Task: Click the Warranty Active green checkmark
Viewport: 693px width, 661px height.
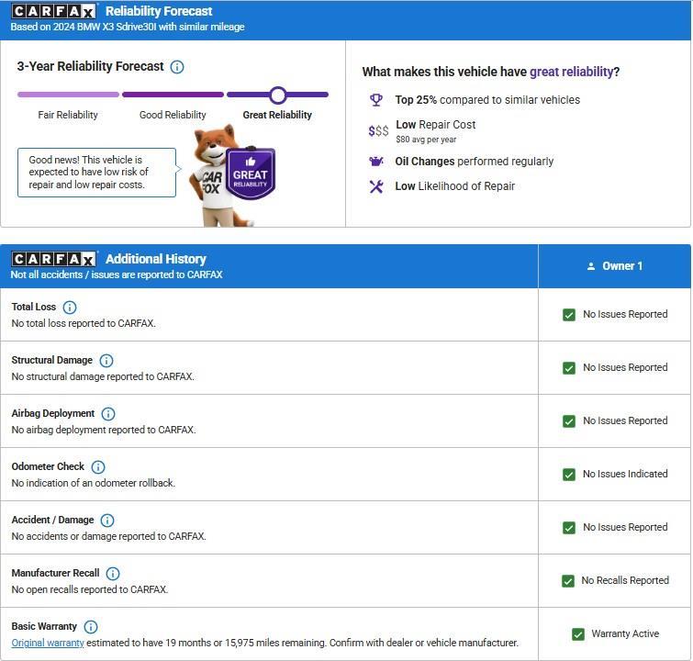Action: click(577, 634)
